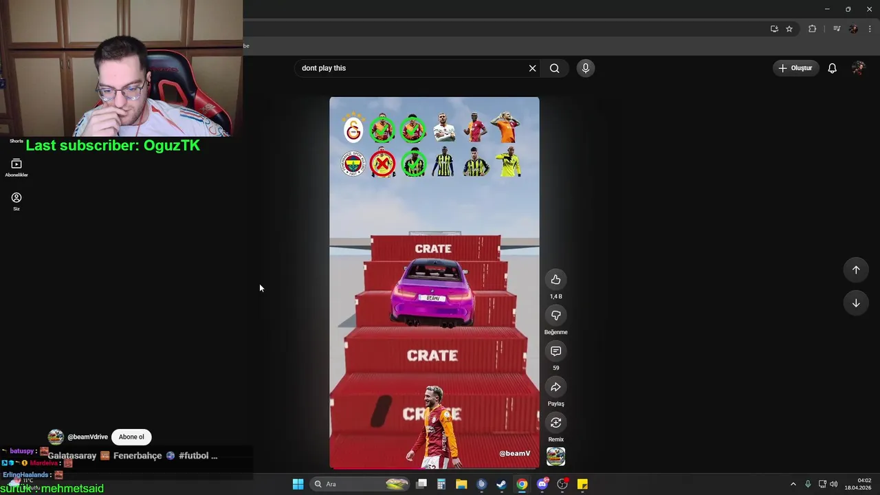Share the Short via Paylaş

tap(555, 387)
